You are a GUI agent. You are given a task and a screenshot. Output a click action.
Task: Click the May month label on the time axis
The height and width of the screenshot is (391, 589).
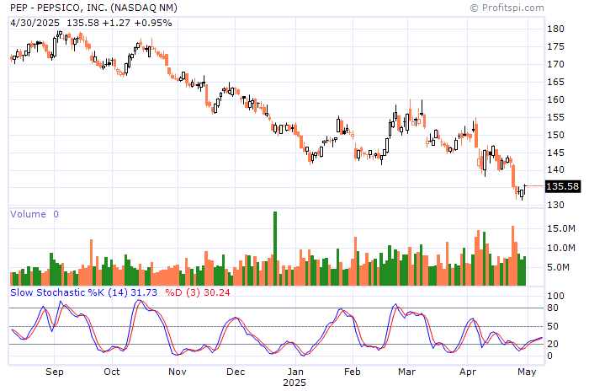point(527,372)
